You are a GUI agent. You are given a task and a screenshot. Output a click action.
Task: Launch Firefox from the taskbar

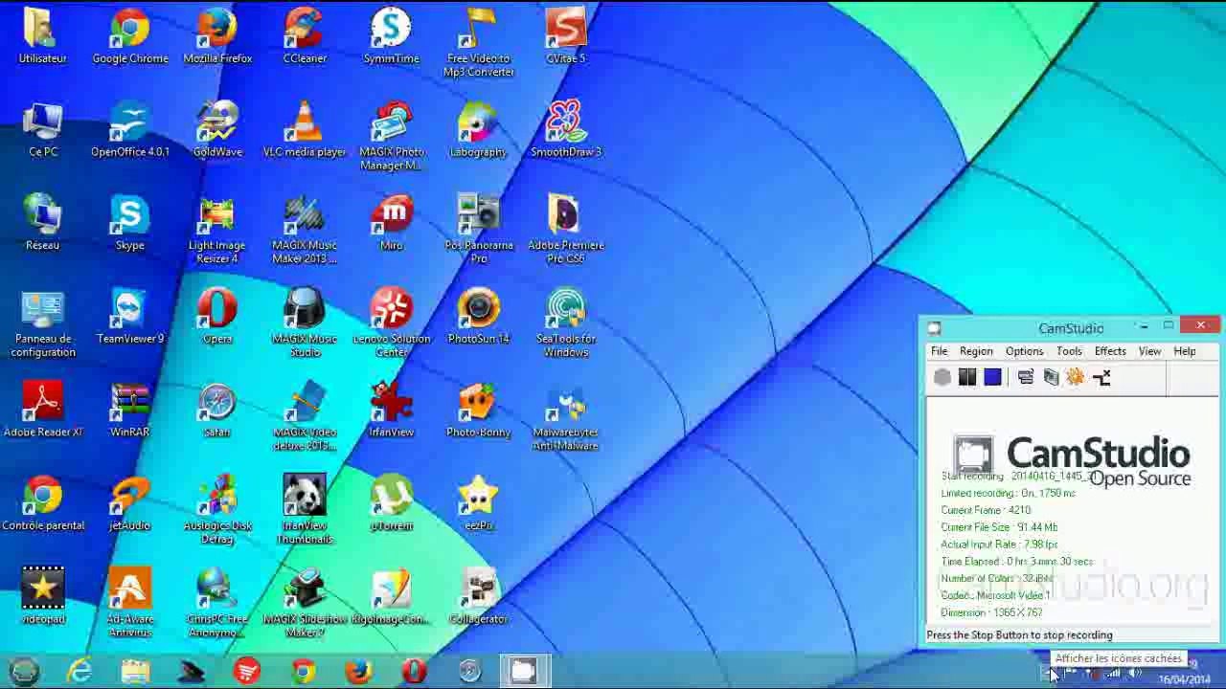coord(358,672)
